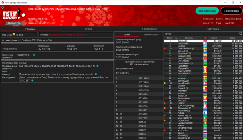
Task: Select player Focuswow777
Action: (x=203, y=53)
